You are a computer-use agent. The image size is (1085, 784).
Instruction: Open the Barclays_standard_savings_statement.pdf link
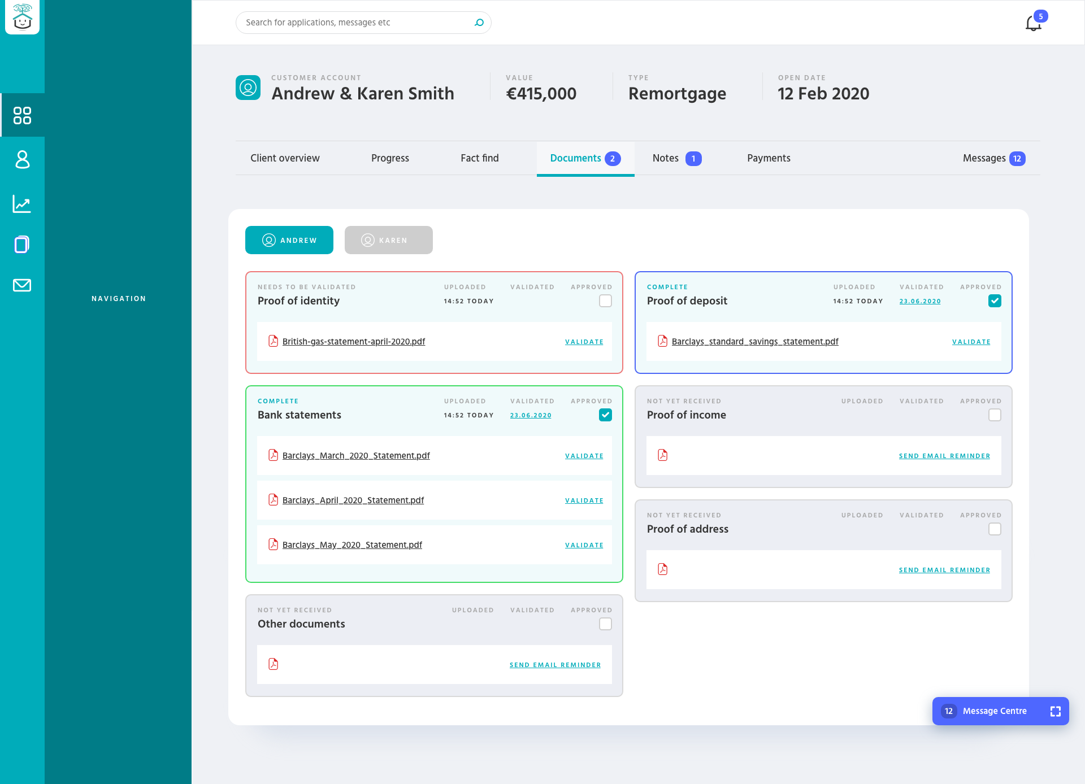[x=754, y=342]
